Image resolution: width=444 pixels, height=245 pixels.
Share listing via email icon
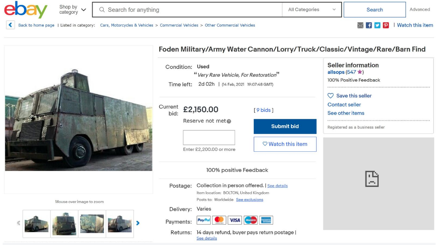click(x=360, y=25)
